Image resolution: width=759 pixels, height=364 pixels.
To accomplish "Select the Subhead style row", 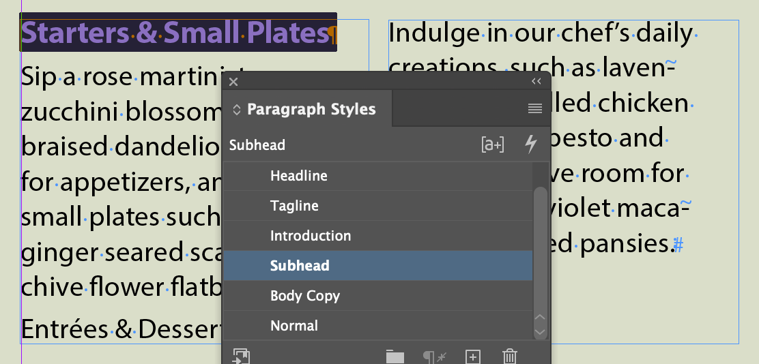I will point(377,265).
